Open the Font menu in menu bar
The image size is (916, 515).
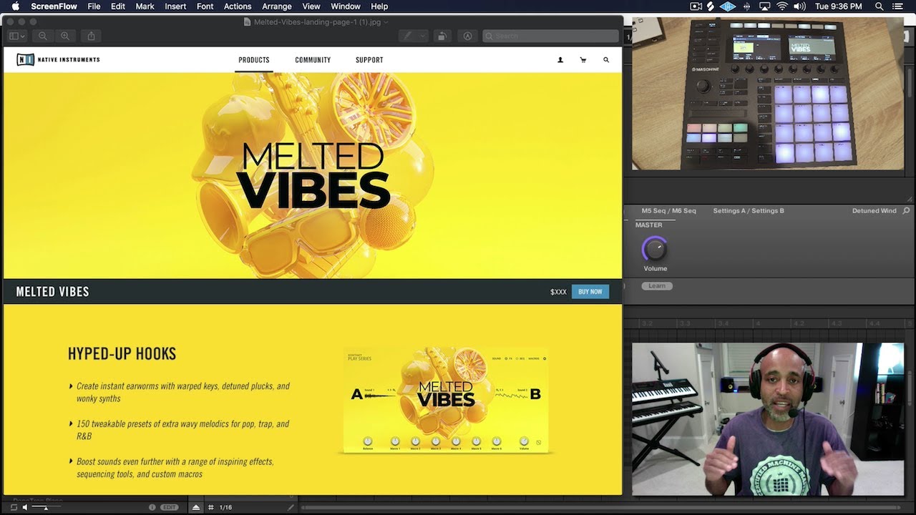pyautogui.click(x=205, y=6)
